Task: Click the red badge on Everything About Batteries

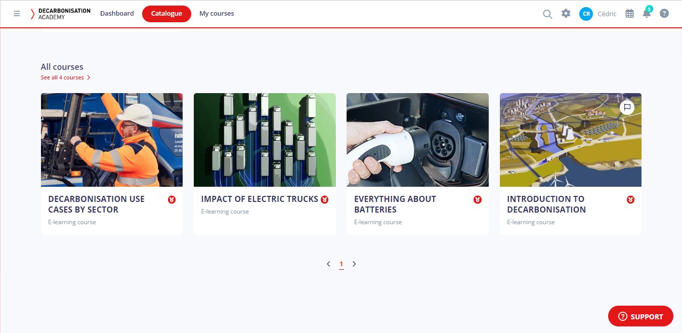Action: [477, 200]
